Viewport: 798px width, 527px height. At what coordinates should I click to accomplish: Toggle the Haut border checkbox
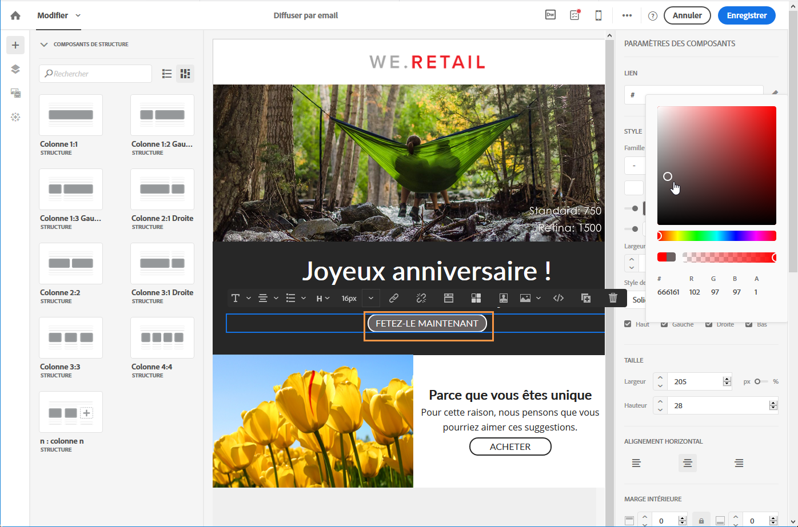(628, 324)
